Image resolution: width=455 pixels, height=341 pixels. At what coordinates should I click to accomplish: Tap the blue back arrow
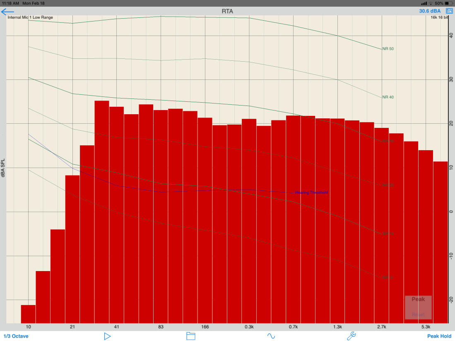coord(8,12)
